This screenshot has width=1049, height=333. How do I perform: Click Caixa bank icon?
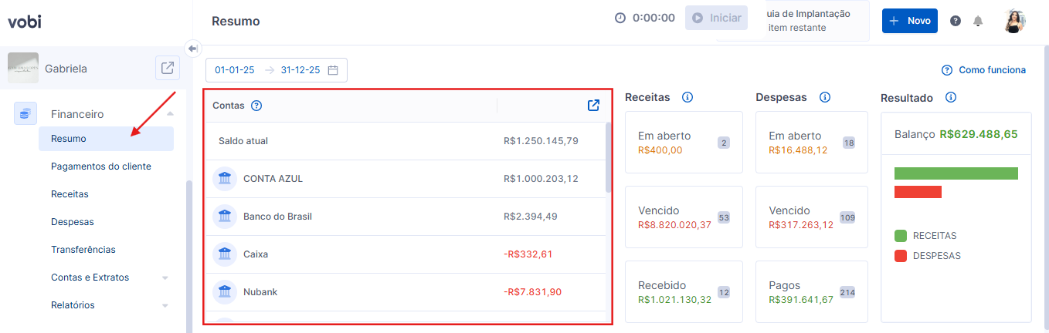(225, 254)
